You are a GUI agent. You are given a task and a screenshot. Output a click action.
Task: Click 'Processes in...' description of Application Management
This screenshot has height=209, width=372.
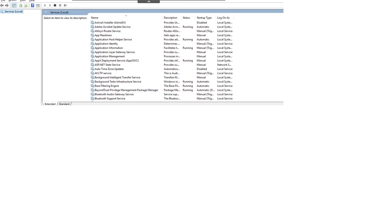point(172,56)
